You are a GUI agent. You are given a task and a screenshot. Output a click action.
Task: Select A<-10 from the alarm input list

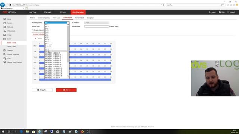coord(56,40)
